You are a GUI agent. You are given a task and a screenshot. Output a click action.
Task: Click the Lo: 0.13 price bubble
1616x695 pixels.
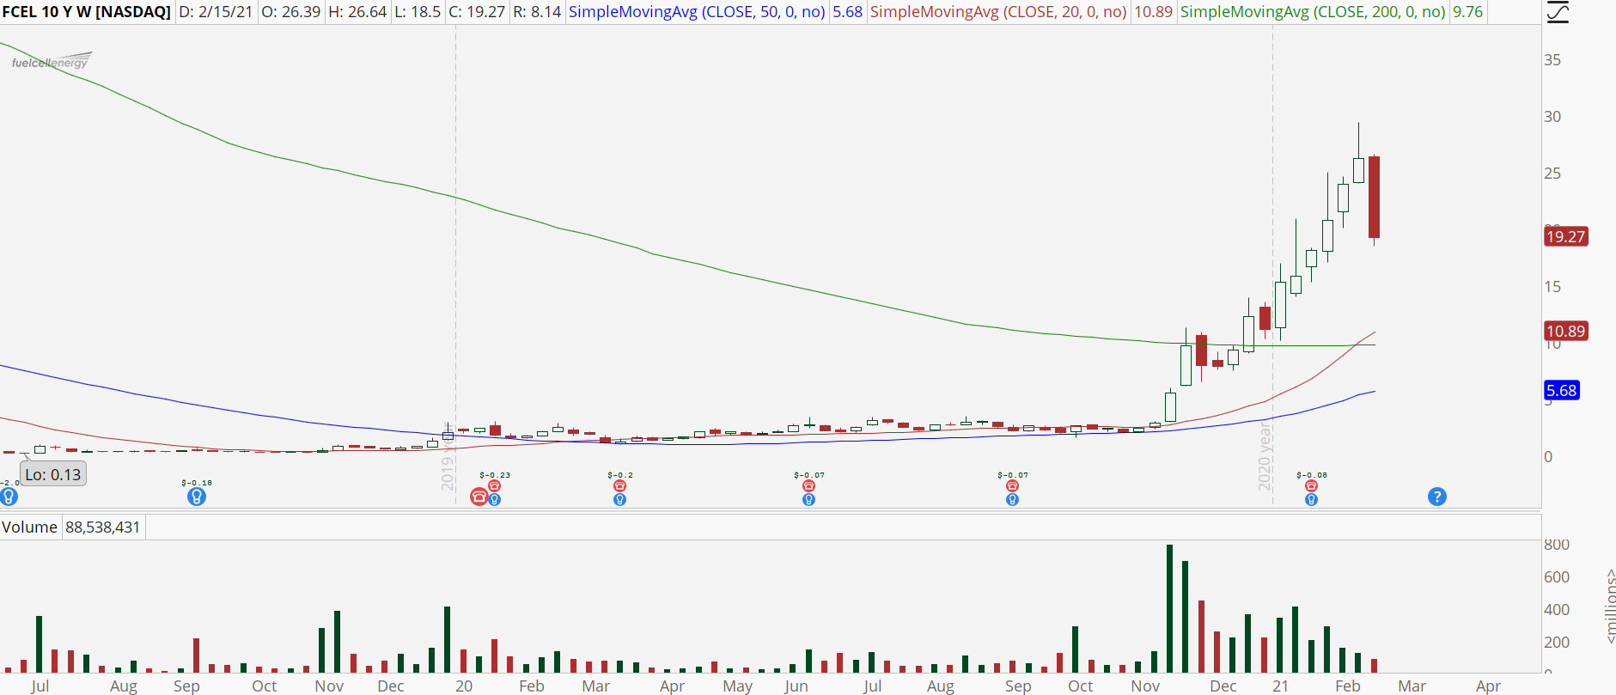tap(53, 474)
